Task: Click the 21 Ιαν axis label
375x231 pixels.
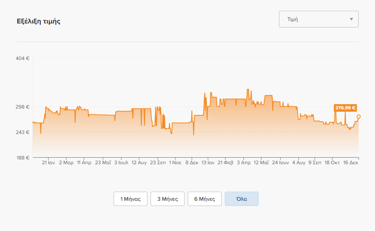Action: tap(48, 163)
